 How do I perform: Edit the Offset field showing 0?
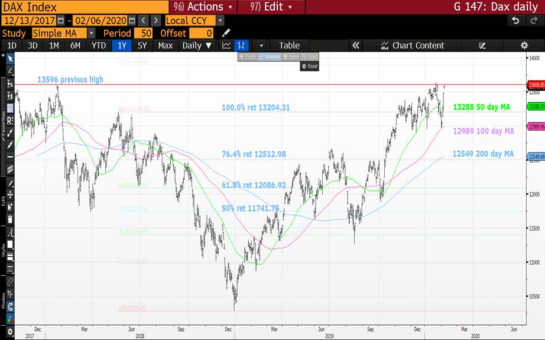(201, 33)
